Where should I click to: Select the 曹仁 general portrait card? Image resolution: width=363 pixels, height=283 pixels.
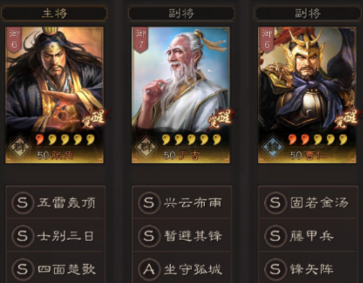307,95
